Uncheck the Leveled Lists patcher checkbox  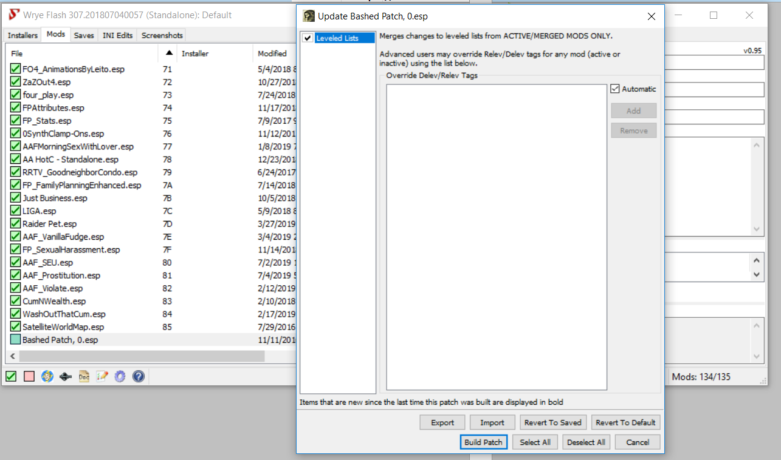coord(308,38)
